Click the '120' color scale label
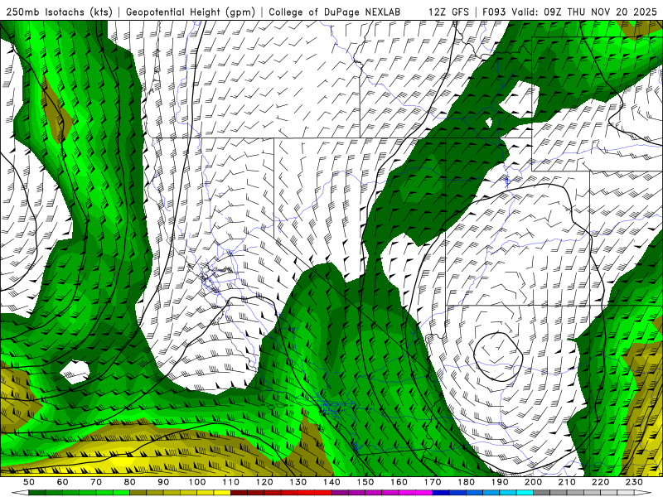This screenshot has width=663, height=497. (x=264, y=482)
